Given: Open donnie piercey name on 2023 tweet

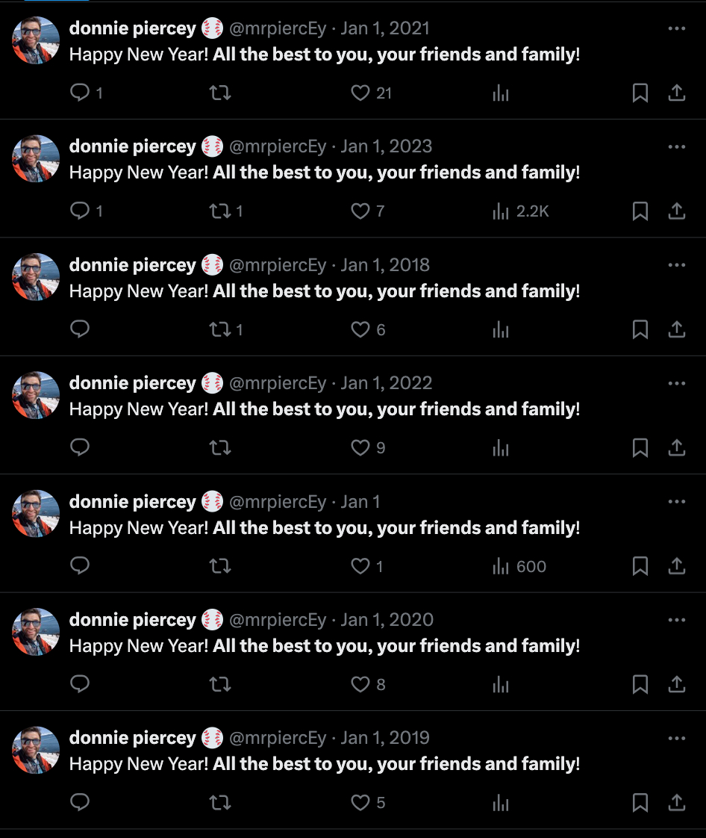Looking at the screenshot, I should click(133, 146).
